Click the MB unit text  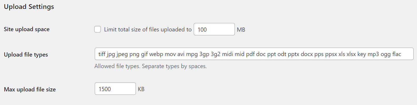click(241, 30)
